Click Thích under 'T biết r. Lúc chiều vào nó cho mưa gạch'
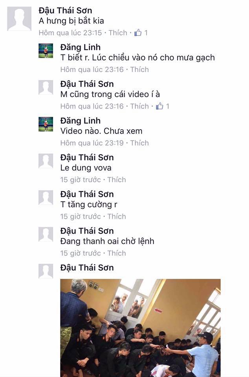The width and height of the screenshot is (249, 377). coord(139,70)
